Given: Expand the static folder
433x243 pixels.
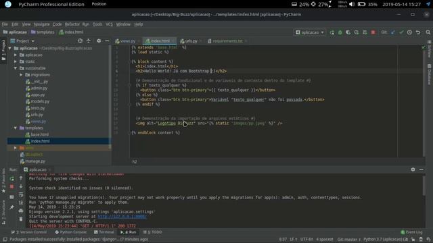Looking at the screenshot, I should (x=16, y=61).
